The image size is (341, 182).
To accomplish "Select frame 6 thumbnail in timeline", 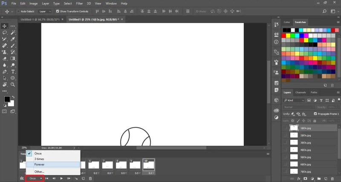I will (x=94, y=165).
